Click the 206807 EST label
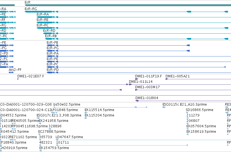 [193, 121]
